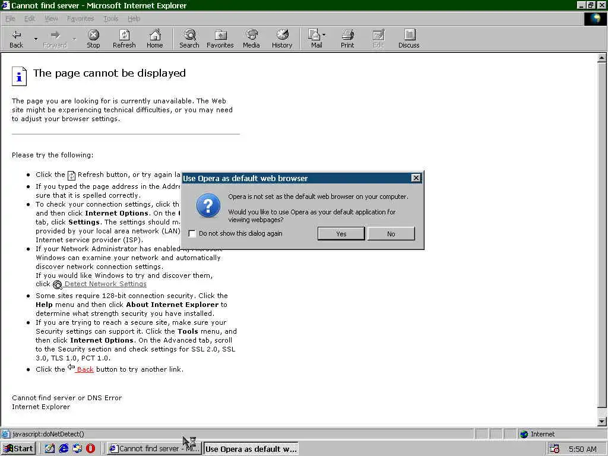The height and width of the screenshot is (456, 608).
Task: Click the blue question mark dialog icon
Action: point(208,205)
